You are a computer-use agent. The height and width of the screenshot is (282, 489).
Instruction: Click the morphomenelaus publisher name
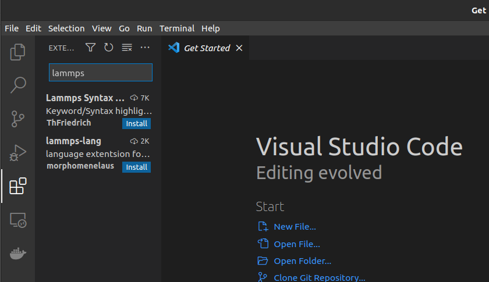tap(80, 166)
